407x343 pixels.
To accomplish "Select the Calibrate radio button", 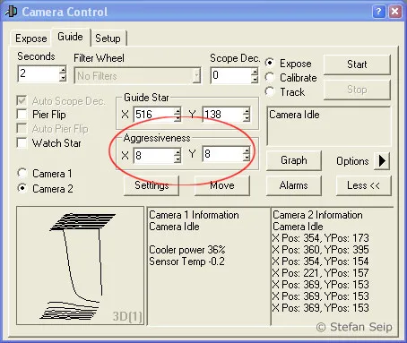I will (270, 77).
